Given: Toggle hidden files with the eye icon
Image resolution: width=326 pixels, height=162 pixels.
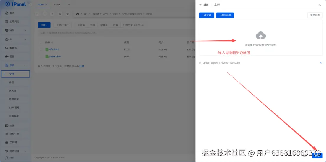Looking at the screenshot, I should [x=68, y=14].
